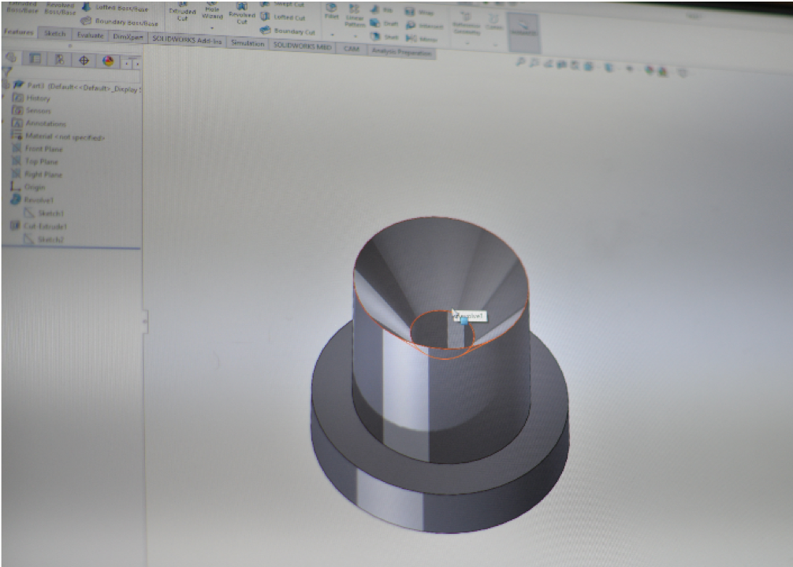Collapse the FeatureManager panel handle
This screenshot has width=793, height=567.
click(145, 321)
